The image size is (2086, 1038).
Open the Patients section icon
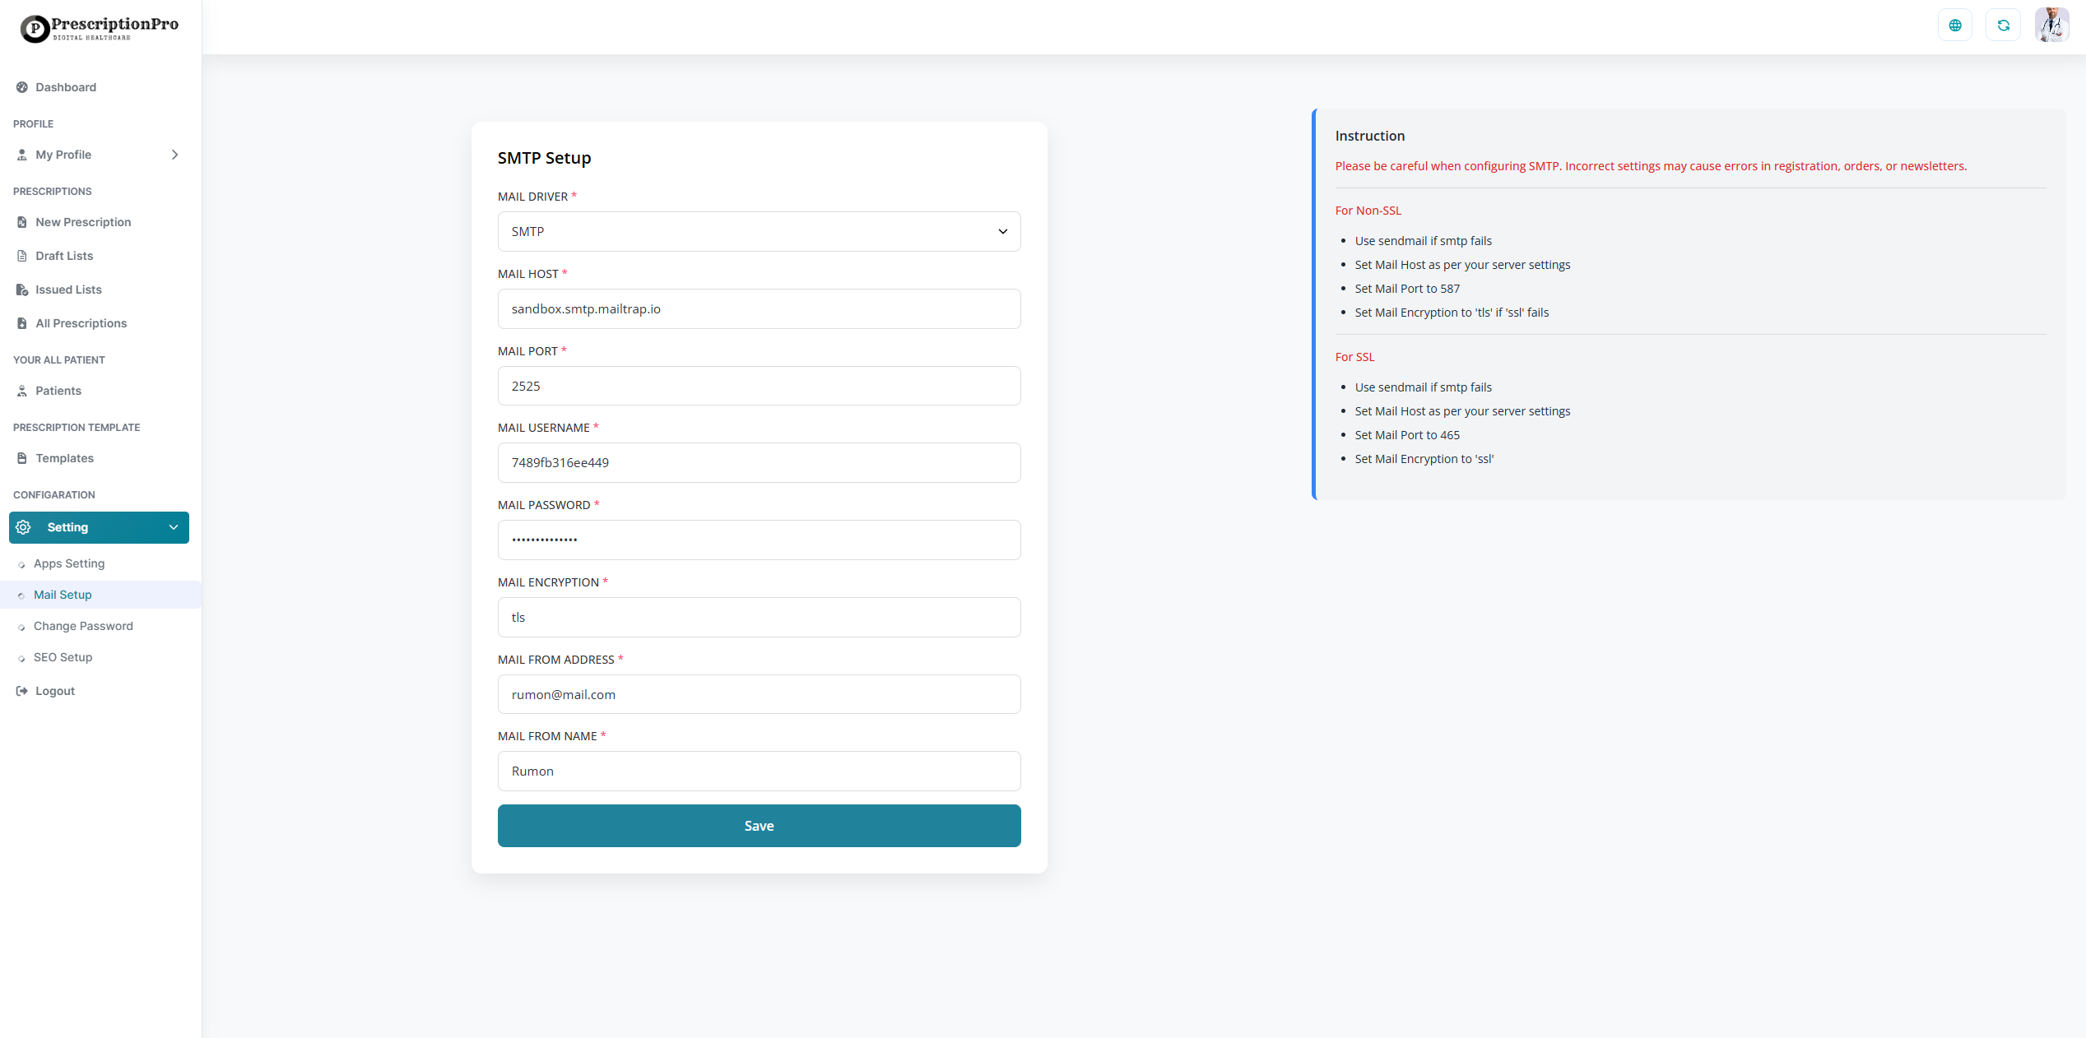[x=21, y=391]
